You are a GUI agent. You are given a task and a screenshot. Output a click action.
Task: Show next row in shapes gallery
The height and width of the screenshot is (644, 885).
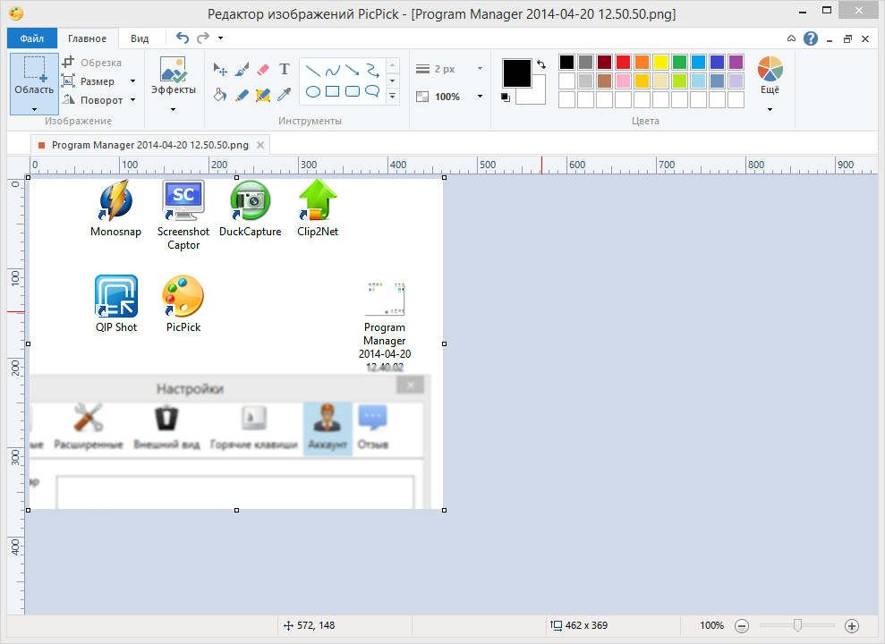click(x=392, y=80)
